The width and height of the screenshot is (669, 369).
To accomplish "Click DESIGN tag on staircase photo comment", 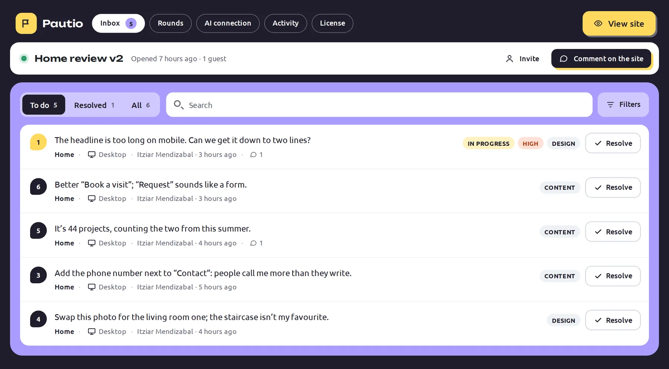I will tap(563, 320).
